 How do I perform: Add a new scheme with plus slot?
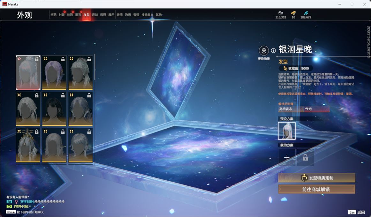(x=287, y=157)
